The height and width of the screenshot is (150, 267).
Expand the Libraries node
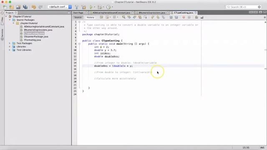(10, 47)
